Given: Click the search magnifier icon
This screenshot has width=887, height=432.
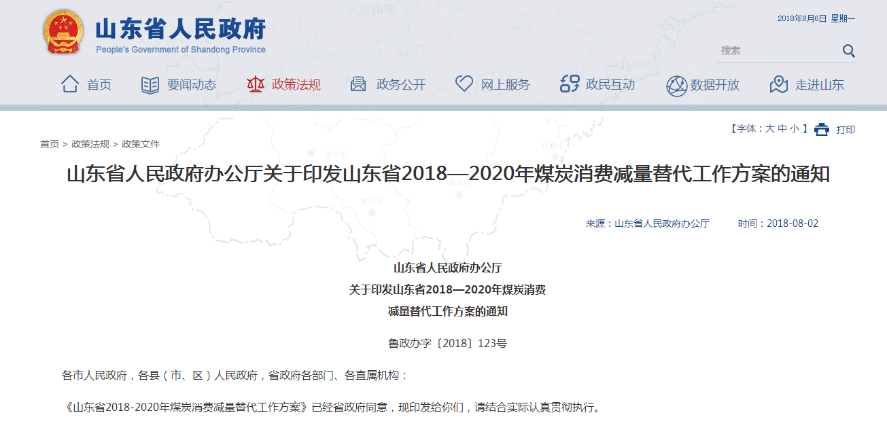Looking at the screenshot, I should pyautogui.click(x=848, y=50).
